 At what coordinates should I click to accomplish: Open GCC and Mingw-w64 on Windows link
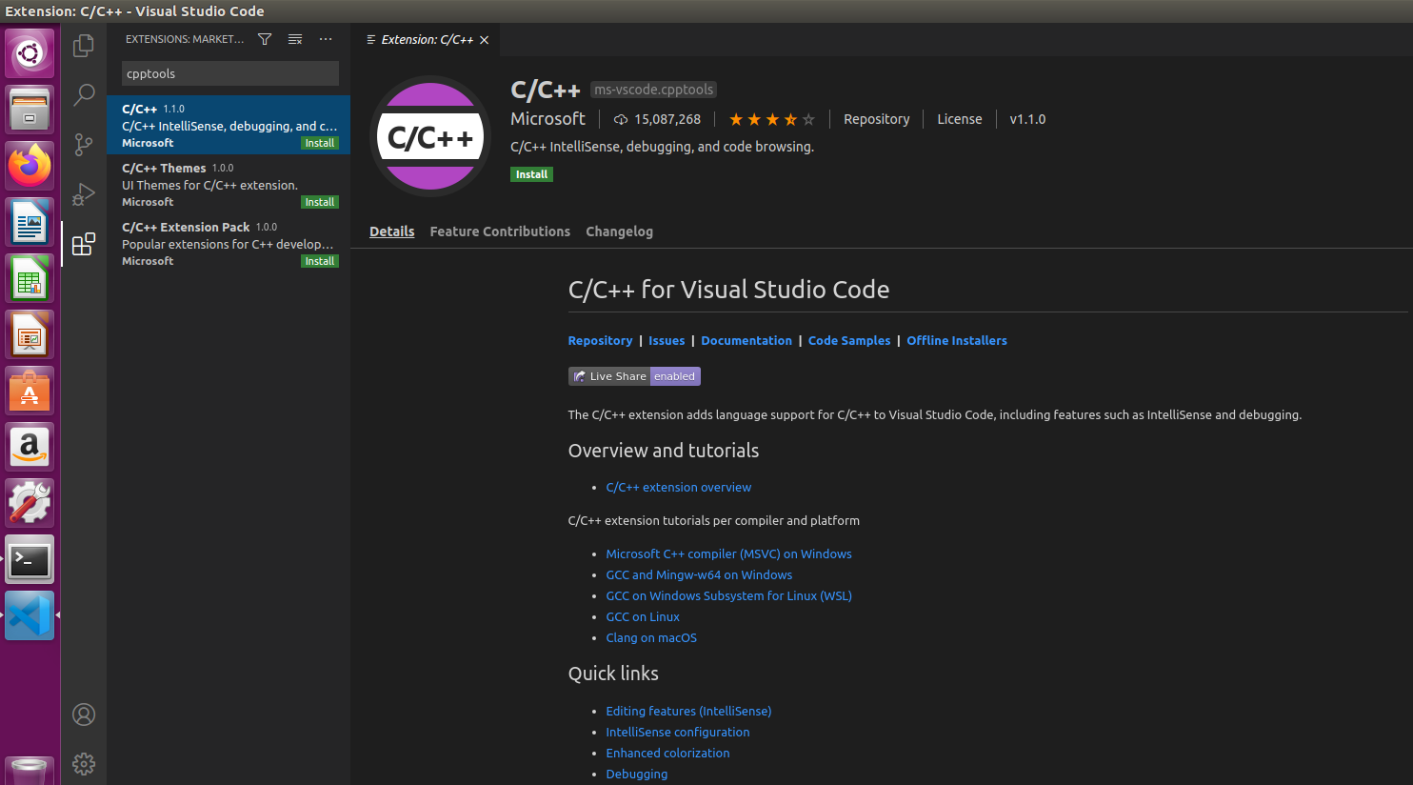coord(699,574)
